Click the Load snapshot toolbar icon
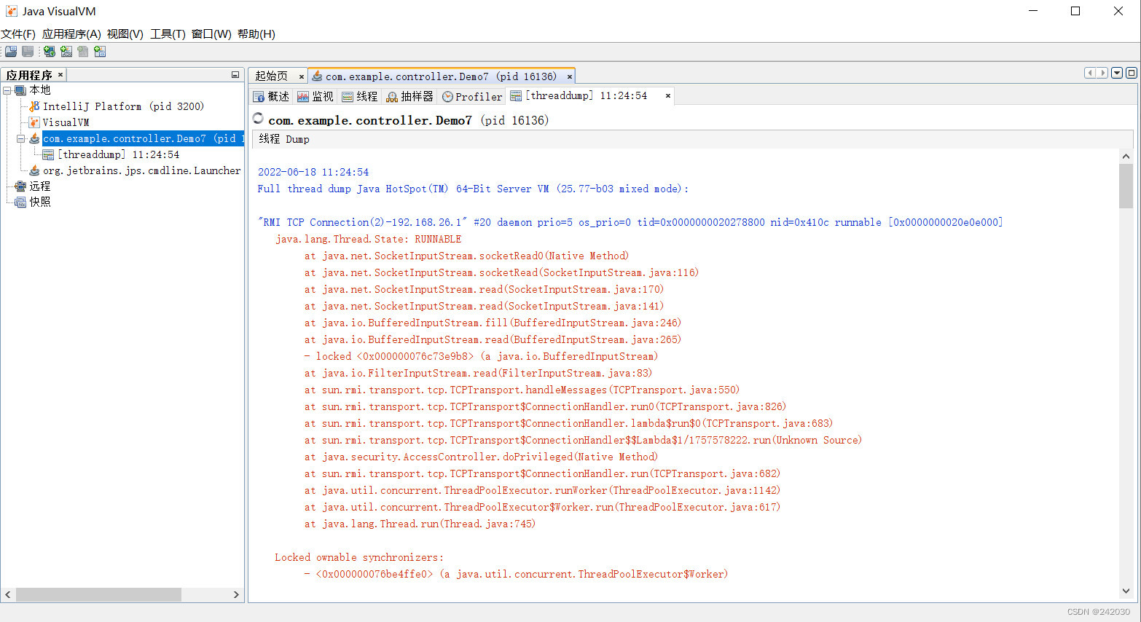 point(11,52)
